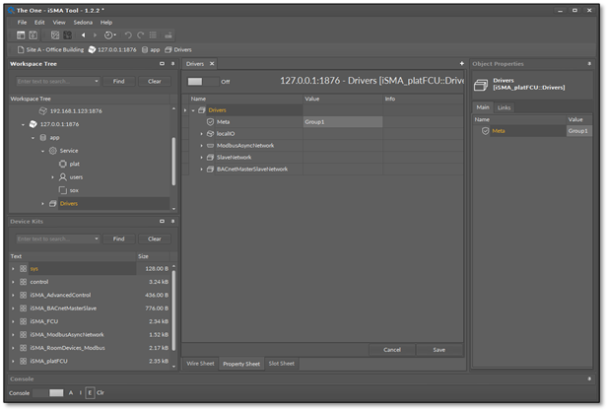The width and height of the screenshot is (608, 411).
Task: Click Find in Device Kits panel
Action: [x=118, y=239]
